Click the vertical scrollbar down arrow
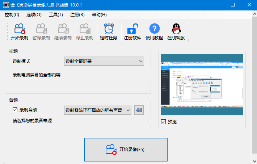 [254, 161]
